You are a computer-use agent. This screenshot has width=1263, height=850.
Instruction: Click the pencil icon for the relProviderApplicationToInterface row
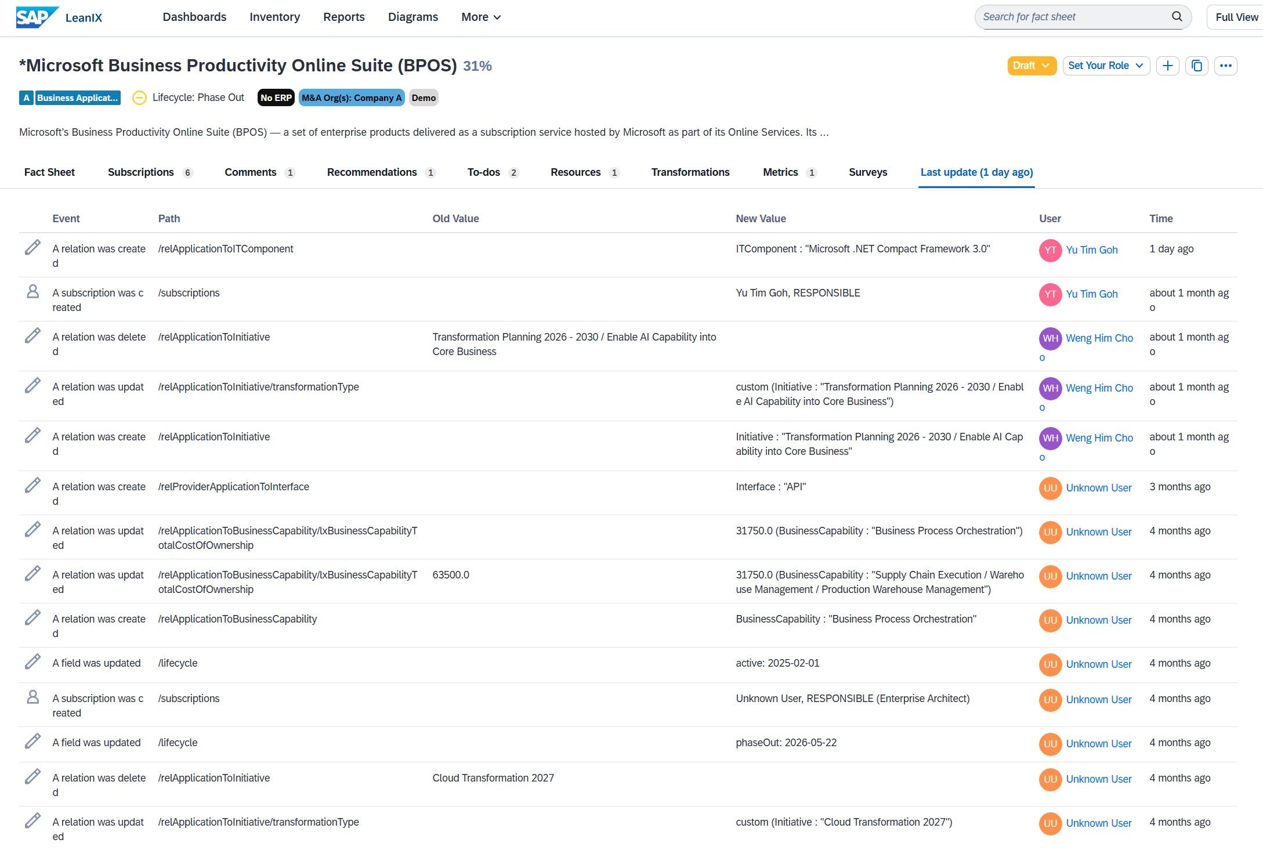tap(32, 486)
